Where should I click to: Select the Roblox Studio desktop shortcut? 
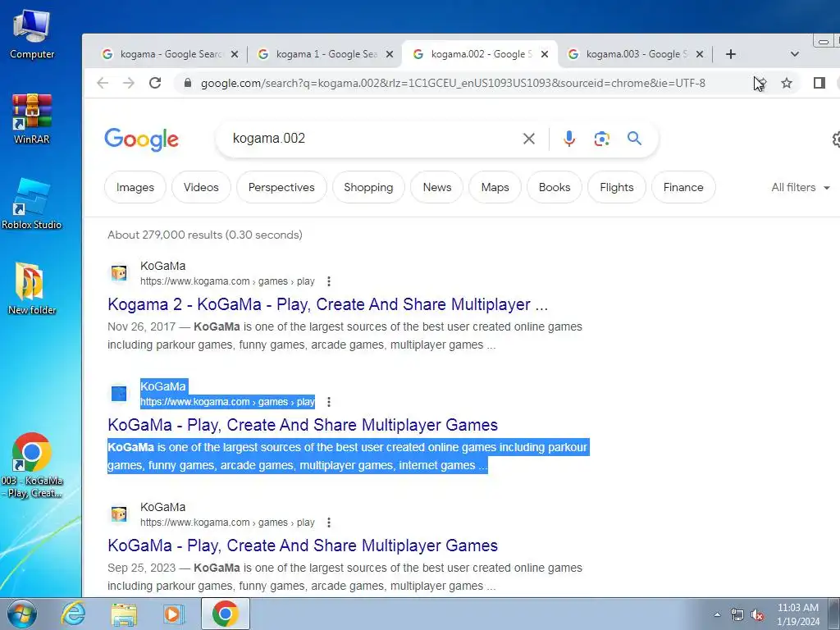pyautogui.click(x=32, y=203)
